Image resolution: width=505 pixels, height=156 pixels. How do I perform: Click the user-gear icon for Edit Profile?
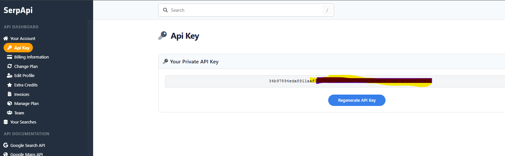pyautogui.click(x=9, y=75)
